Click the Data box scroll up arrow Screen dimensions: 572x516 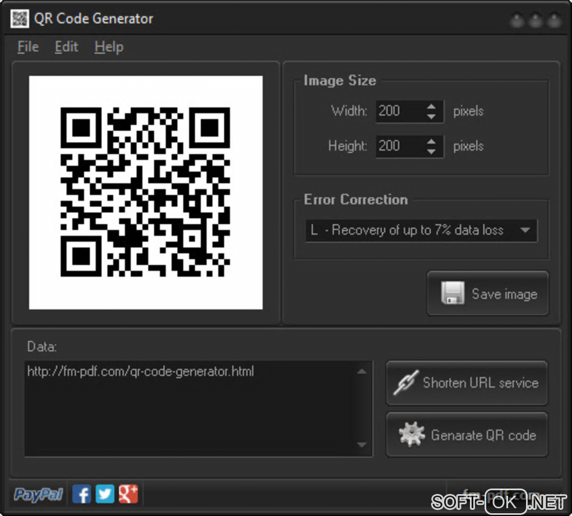pos(362,372)
